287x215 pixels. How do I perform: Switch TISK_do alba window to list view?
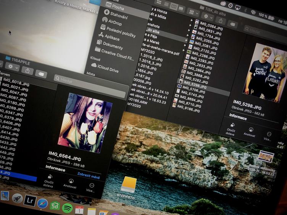[x=166, y=4]
